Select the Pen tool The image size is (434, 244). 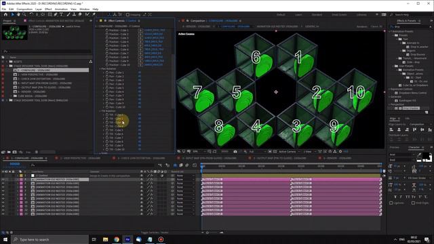coord(56,14)
